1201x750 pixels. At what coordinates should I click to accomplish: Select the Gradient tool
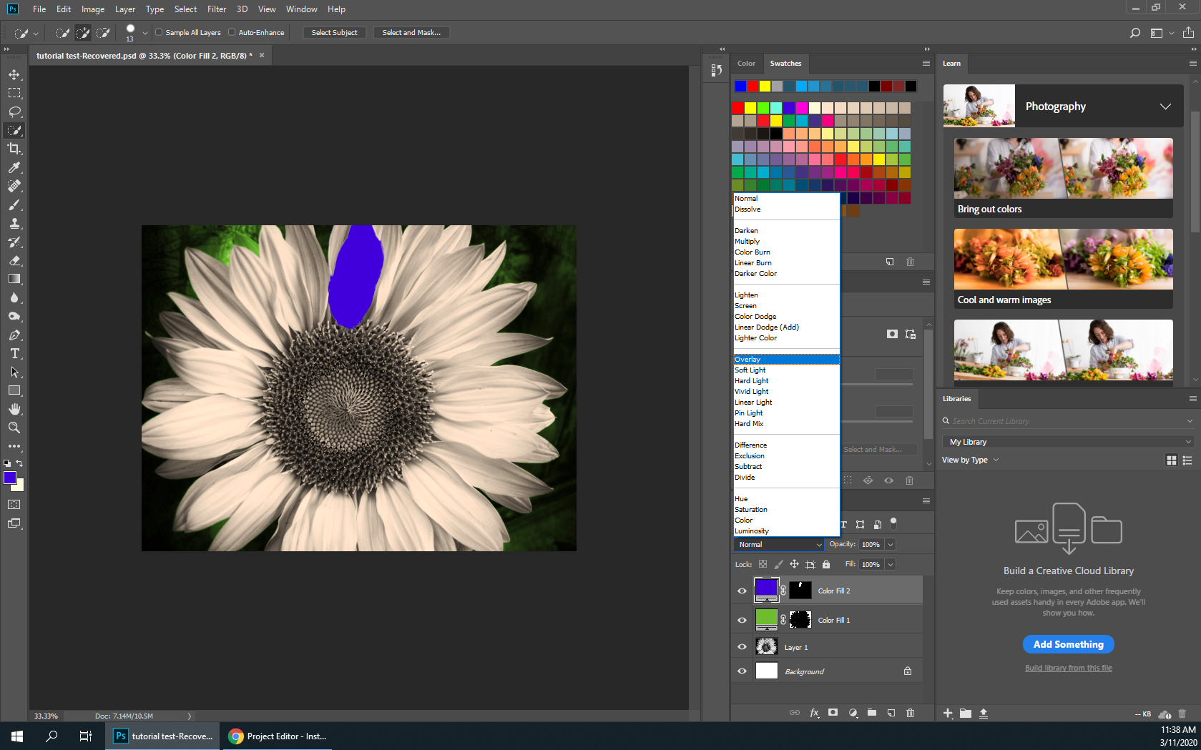(14, 279)
